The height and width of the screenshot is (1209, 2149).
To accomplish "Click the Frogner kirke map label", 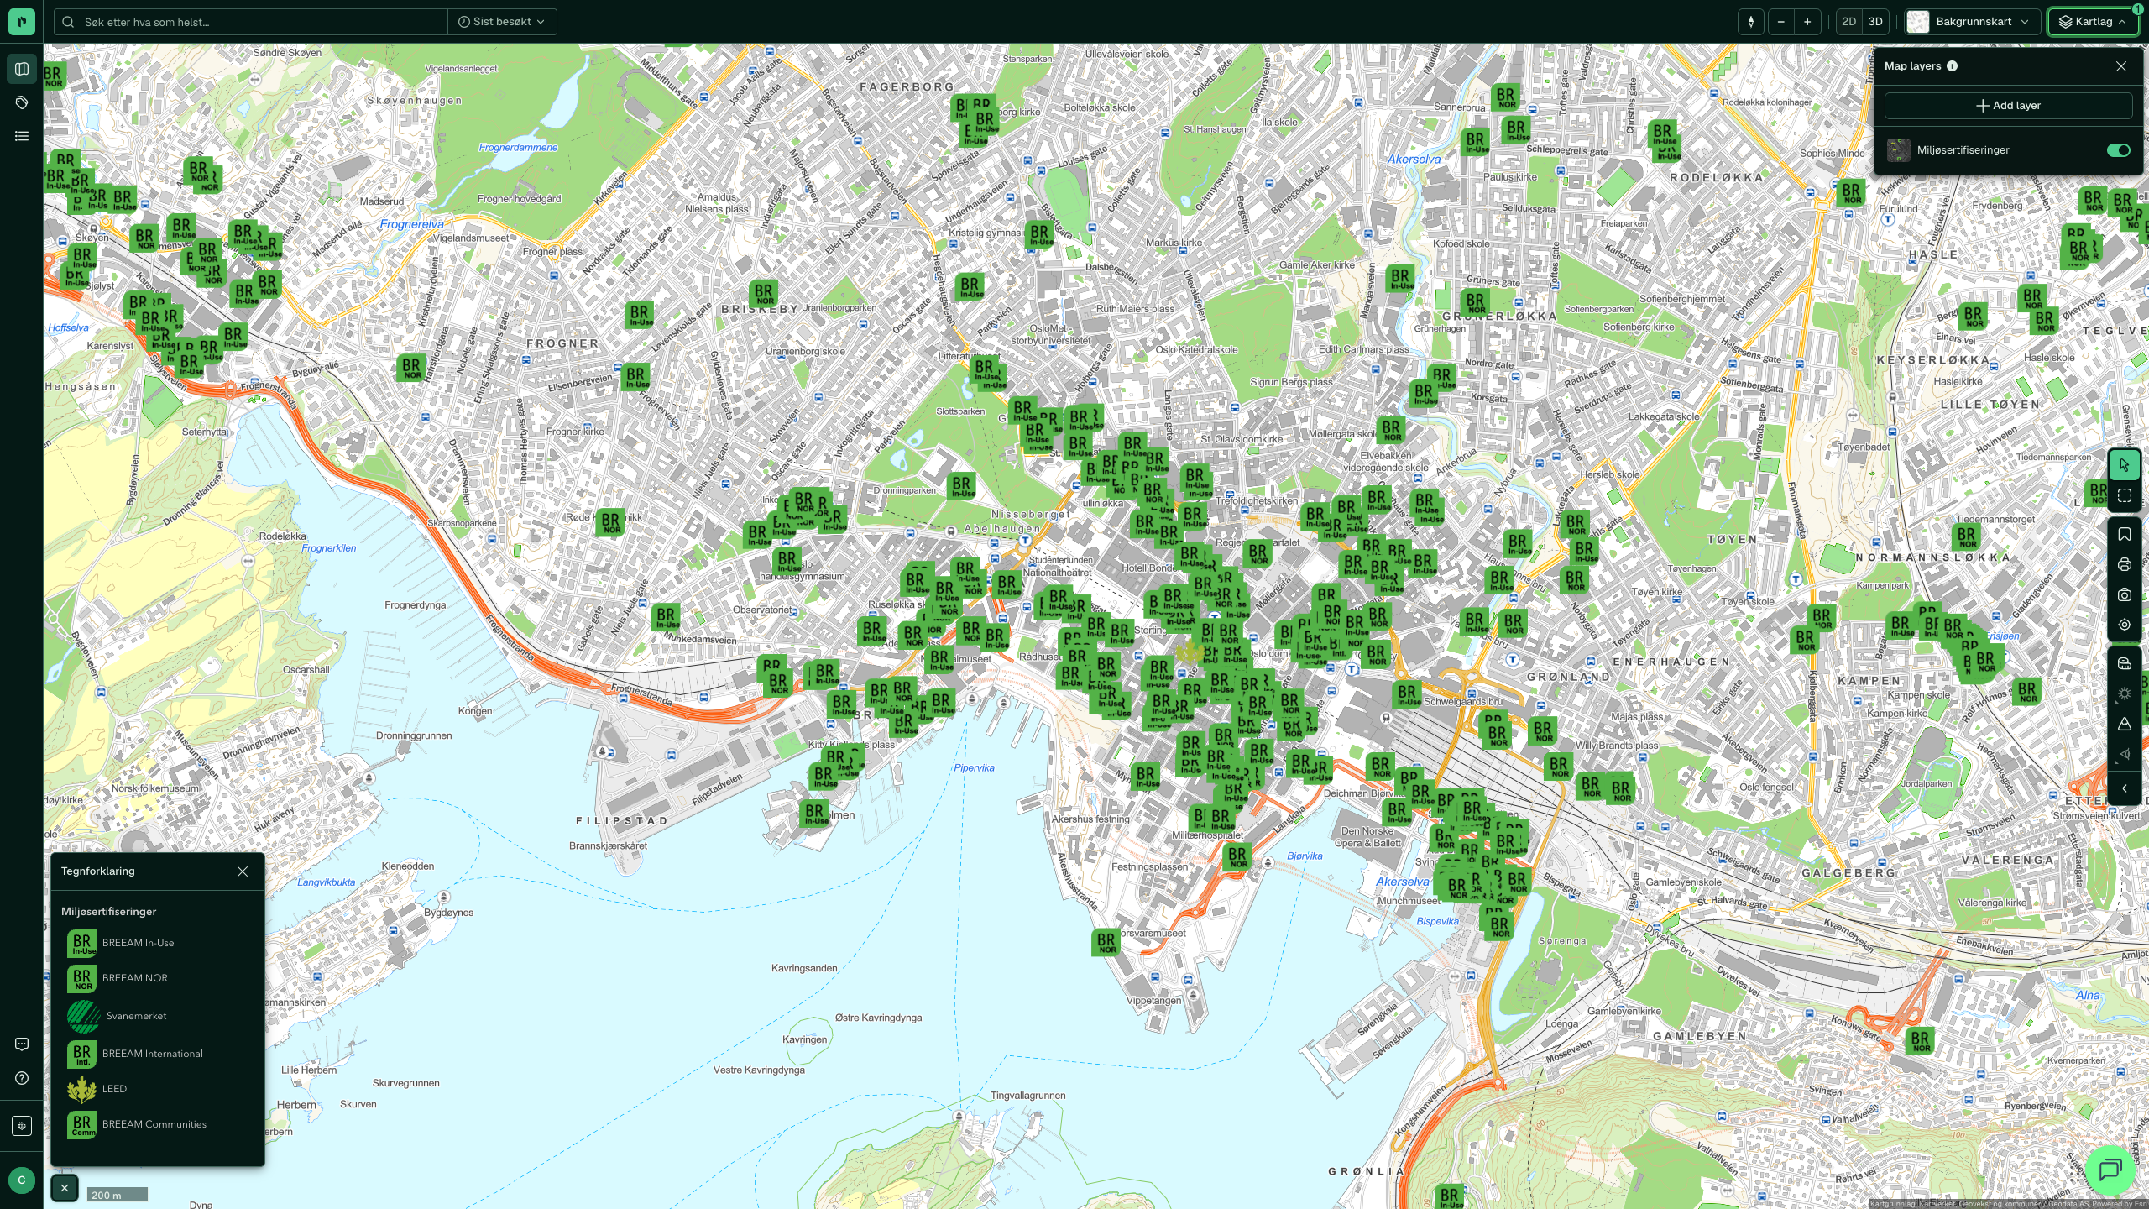I will point(575,432).
